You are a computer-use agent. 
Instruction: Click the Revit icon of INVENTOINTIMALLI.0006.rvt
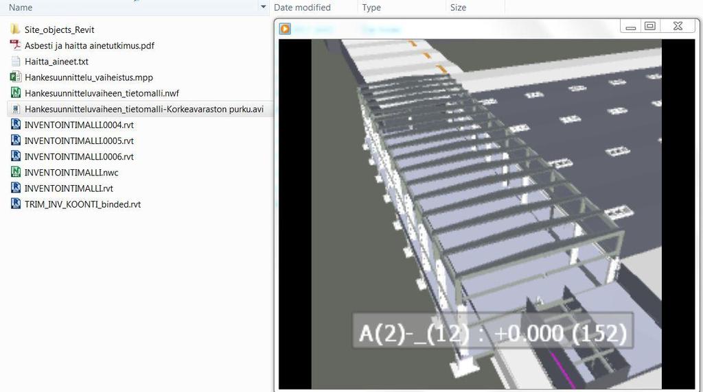pos(15,156)
